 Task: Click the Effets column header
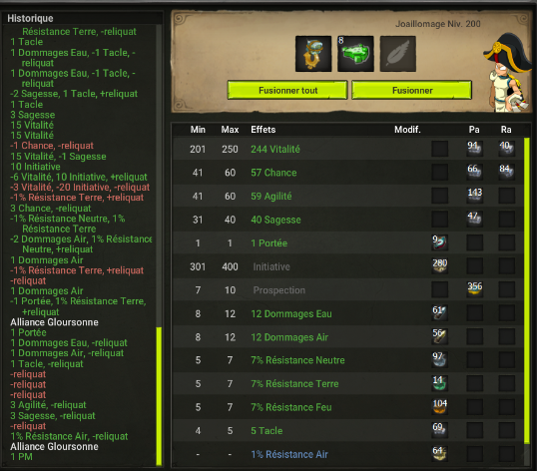click(264, 130)
